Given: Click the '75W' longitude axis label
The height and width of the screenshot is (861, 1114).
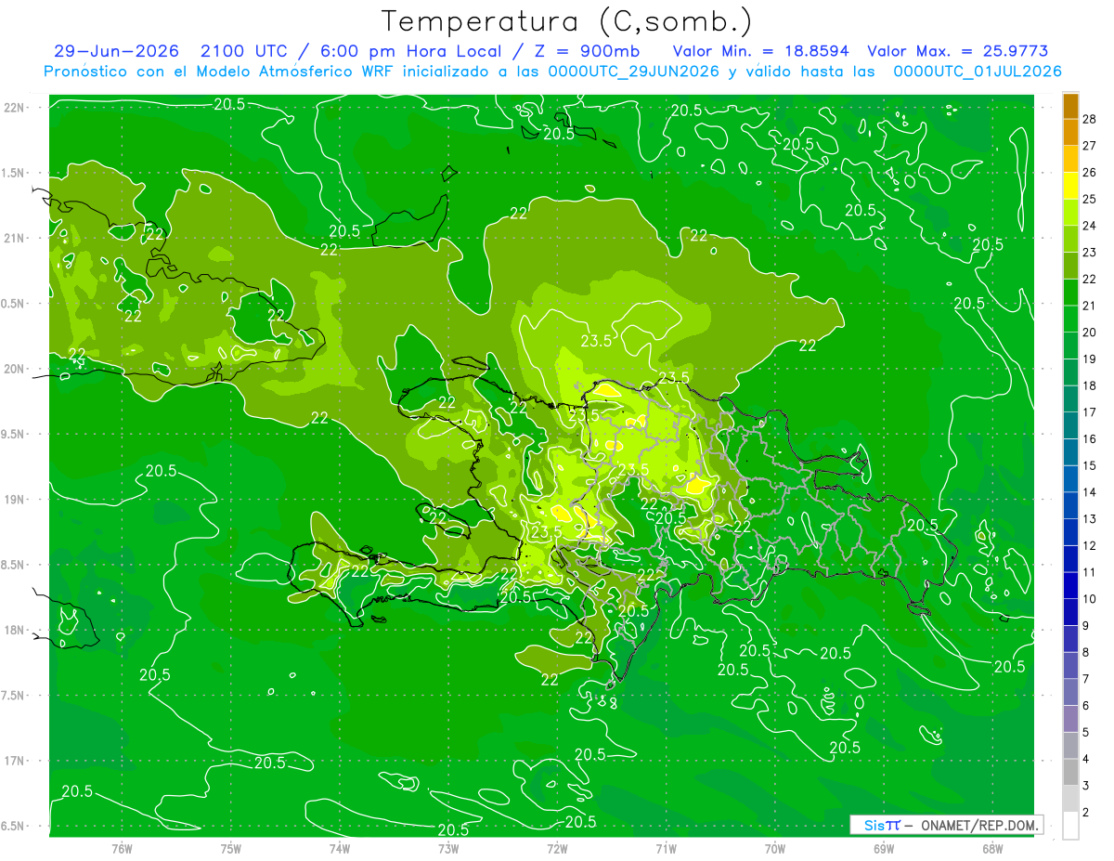Looking at the screenshot, I should click(x=231, y=849).
